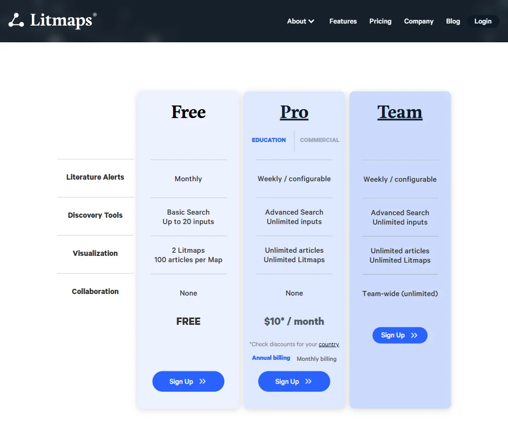
Task: Click the Monthly alerts cell in Free
Action: point(188,179)
